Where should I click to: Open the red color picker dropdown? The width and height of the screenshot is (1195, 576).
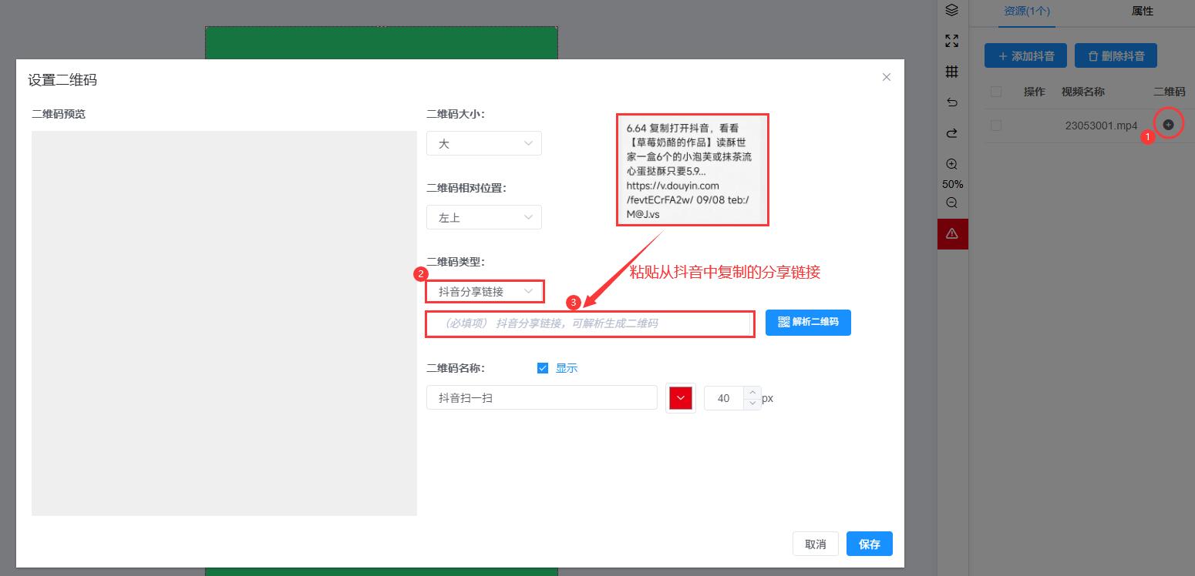pyautogui.click(x=681, y=398)
